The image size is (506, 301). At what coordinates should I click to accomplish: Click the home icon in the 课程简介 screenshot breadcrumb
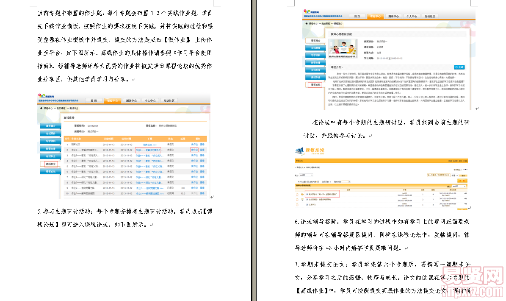pyautogui.click(x=307, y=24)
